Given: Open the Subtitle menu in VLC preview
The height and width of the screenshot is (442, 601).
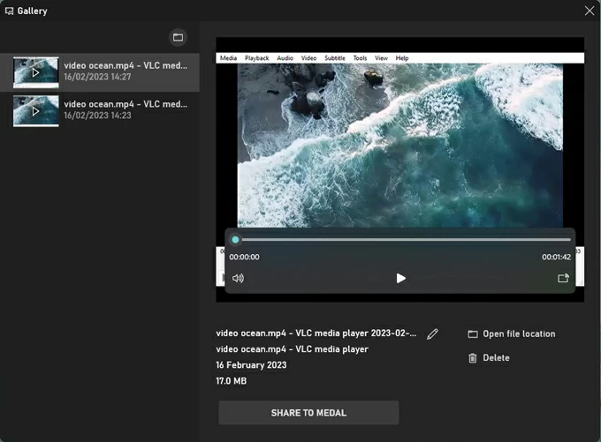Looking at the screenshot, I should tap(335, 58).
